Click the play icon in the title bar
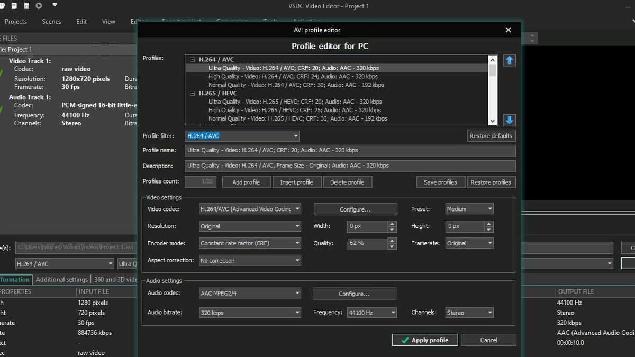Screen dimensions: 635x357 point(38,6)
